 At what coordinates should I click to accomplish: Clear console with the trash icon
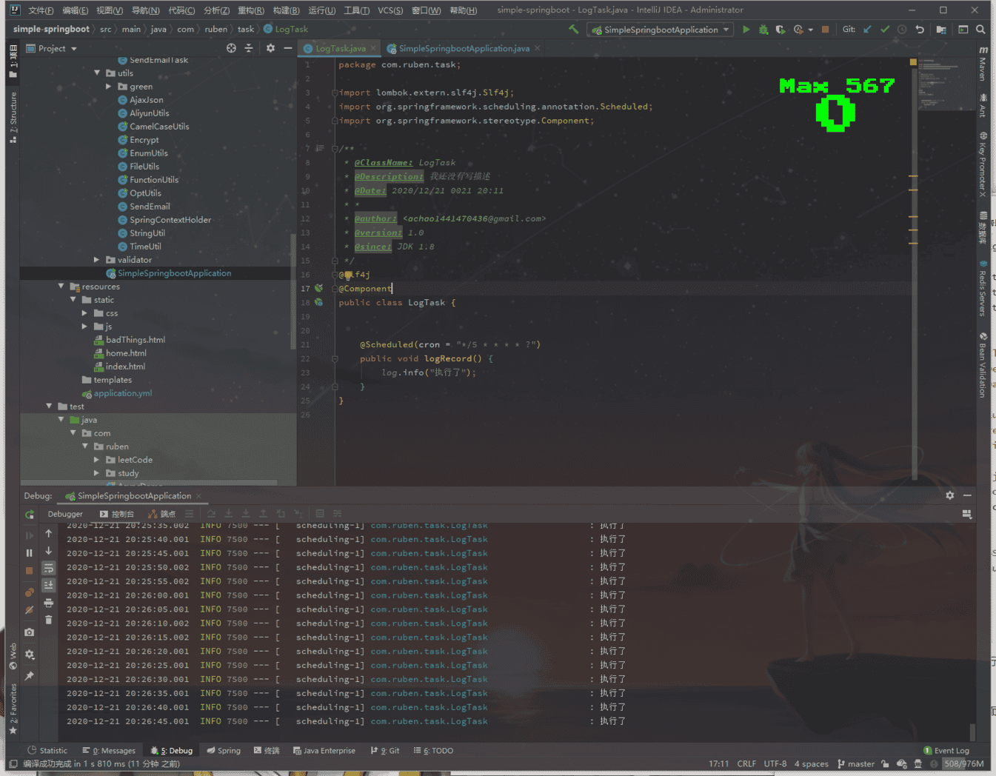tap(49, 621)
